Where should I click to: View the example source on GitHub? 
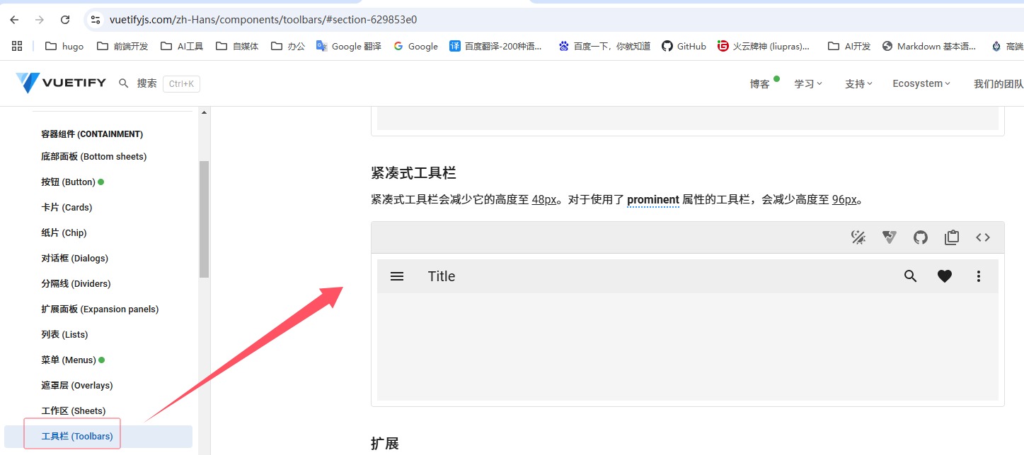click(920, 237)
